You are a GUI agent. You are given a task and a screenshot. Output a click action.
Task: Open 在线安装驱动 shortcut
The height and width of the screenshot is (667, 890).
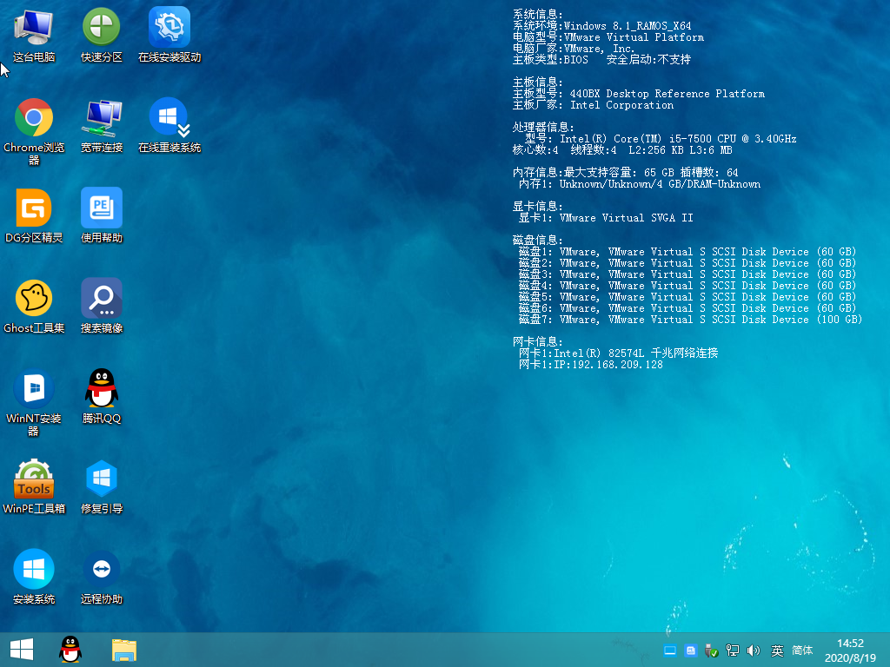click(169, 35)
